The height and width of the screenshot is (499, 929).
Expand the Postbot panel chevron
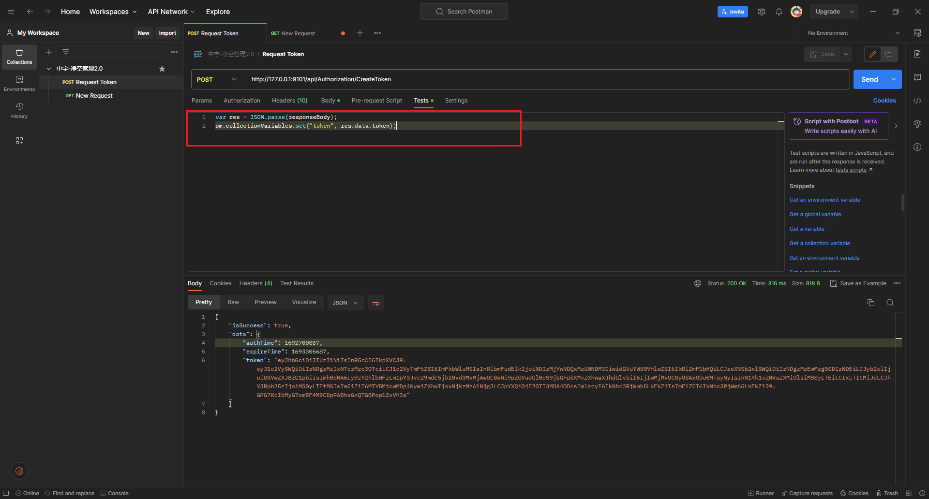pyautogui.click(x=896, y=126)
